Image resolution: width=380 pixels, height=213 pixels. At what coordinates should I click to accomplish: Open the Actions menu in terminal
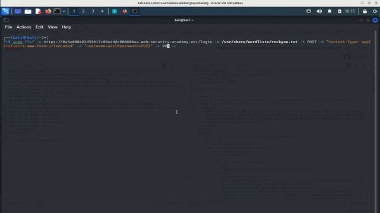24,27
